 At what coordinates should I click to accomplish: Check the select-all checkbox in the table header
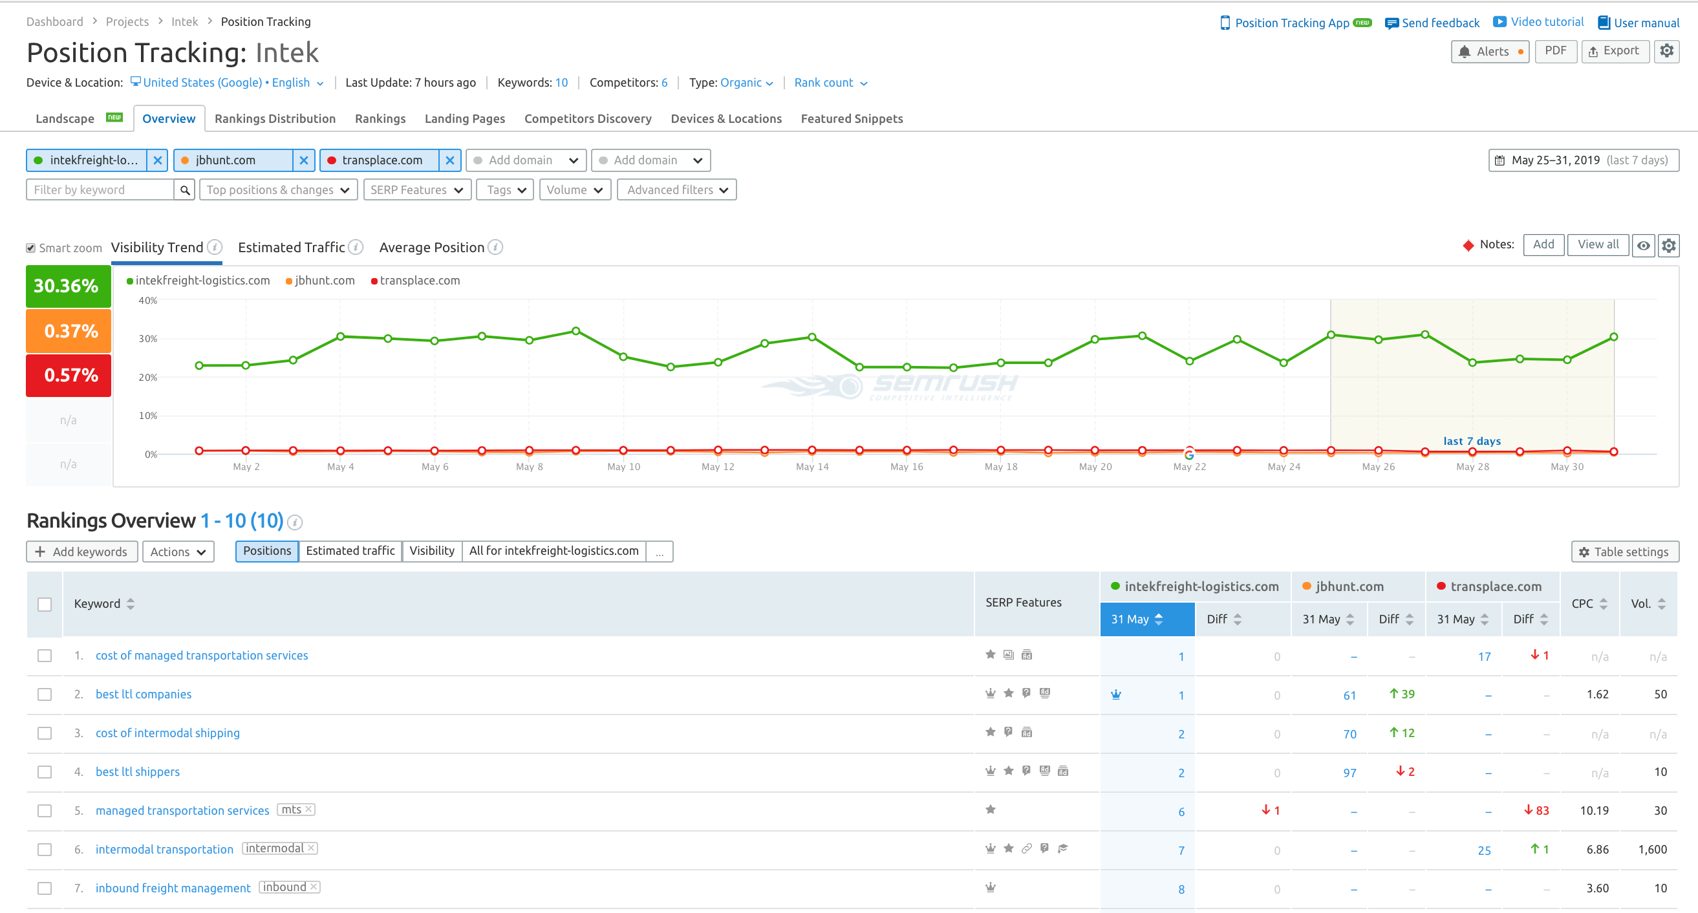(x=44, y=604)
